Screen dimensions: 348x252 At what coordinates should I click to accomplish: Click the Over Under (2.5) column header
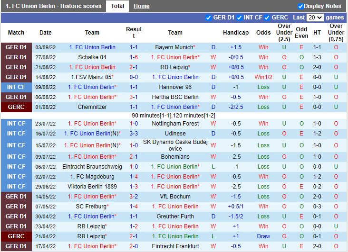point(284,33)
